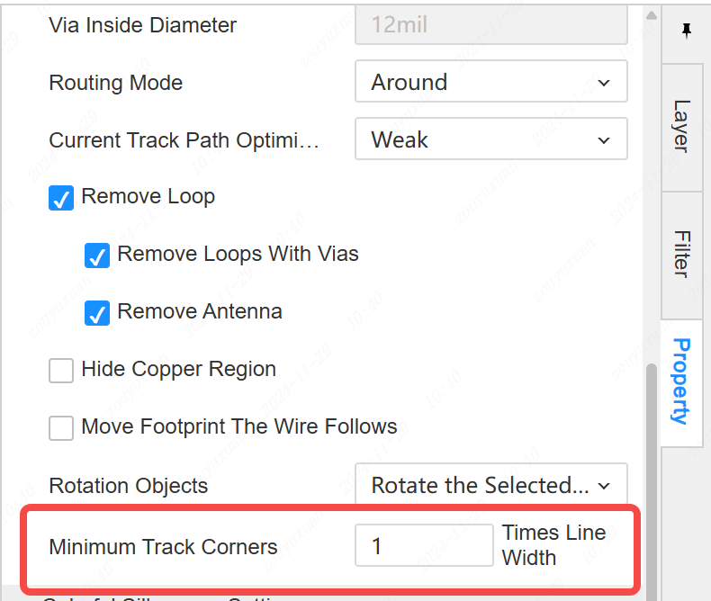Click the Remove Loop label text
The height and width of the screenshot is (601, 711).
(x=148, y=197)
